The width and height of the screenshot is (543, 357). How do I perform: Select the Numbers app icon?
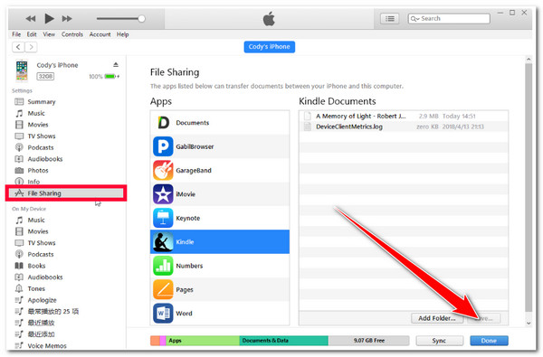(163, 266)
